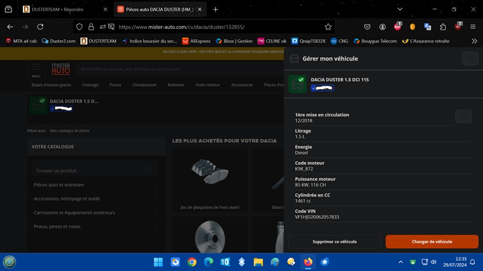Open the Balais d'essuie-glaces category
This screenshot has width=483, height=271.
tap(51, 85)
